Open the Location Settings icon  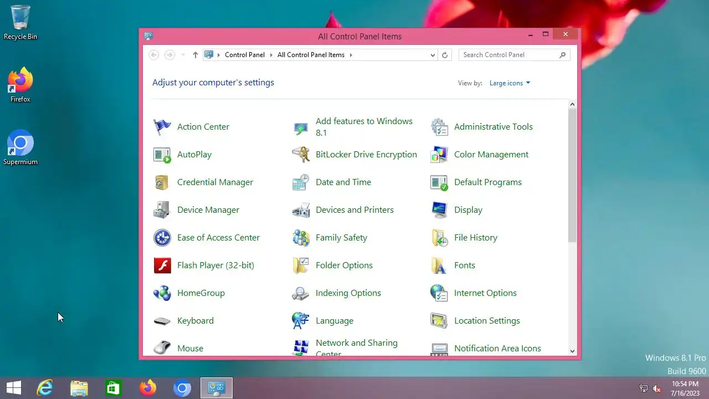439,321
